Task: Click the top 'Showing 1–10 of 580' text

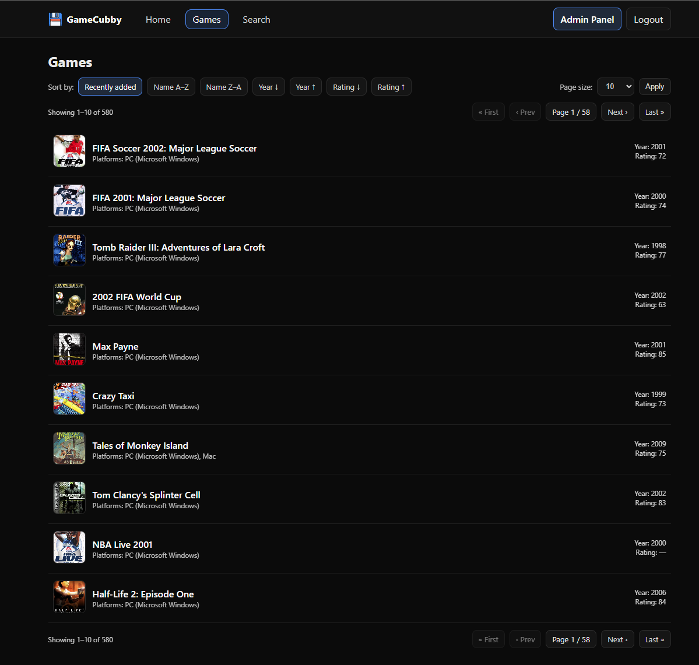Action: click(80, 112)
